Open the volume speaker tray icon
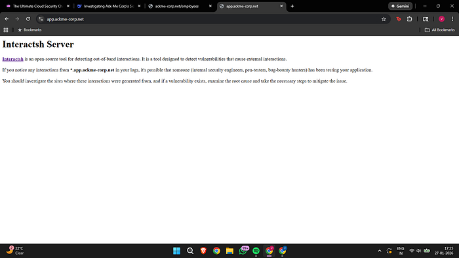 tap(418, 251)
